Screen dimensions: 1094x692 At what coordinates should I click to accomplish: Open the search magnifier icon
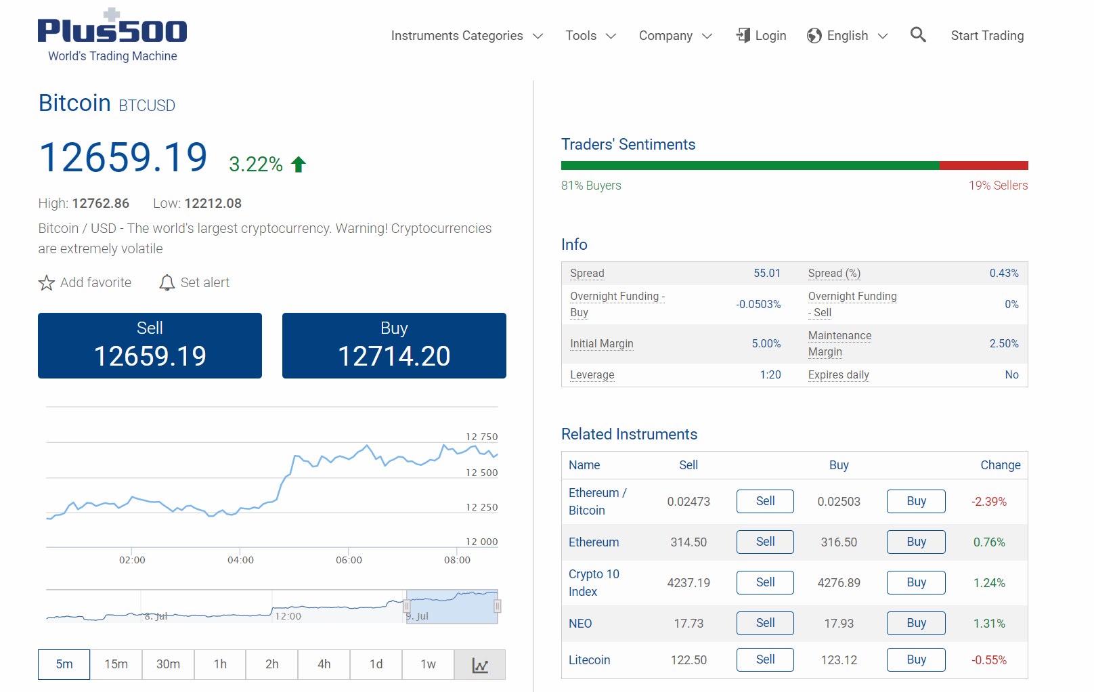(x=918, y=35)
